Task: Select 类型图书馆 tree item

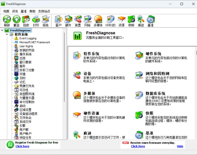Action: click(x=27, y=94)
